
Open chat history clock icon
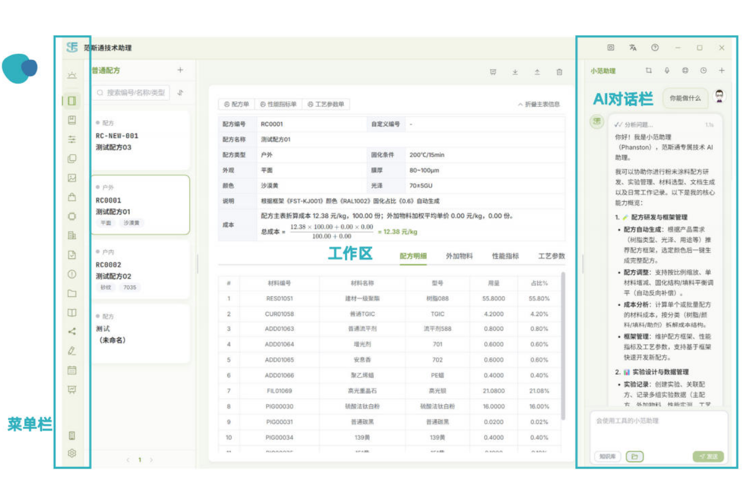(x=703, y=70)
